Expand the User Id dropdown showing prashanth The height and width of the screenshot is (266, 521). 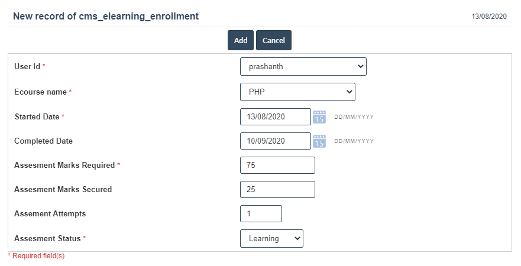click(x=303, y=67)
